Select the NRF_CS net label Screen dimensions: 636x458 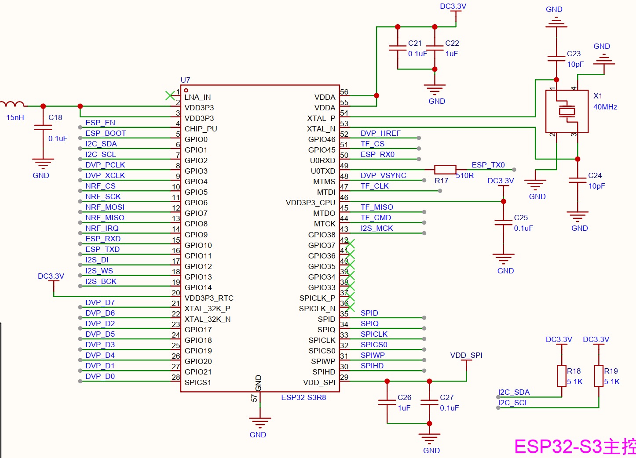tap(100, 186)
